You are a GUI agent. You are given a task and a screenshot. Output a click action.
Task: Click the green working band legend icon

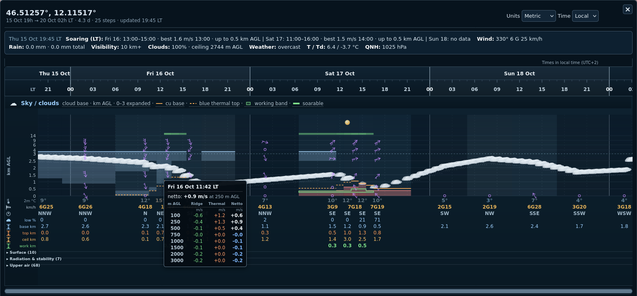[248, 103]
